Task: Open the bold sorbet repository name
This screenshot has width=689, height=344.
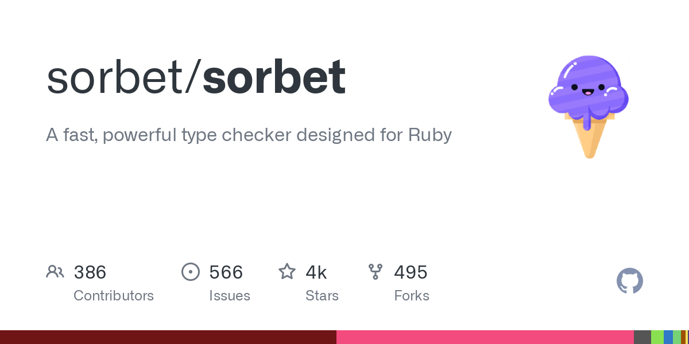Action: tap(274, 77)
